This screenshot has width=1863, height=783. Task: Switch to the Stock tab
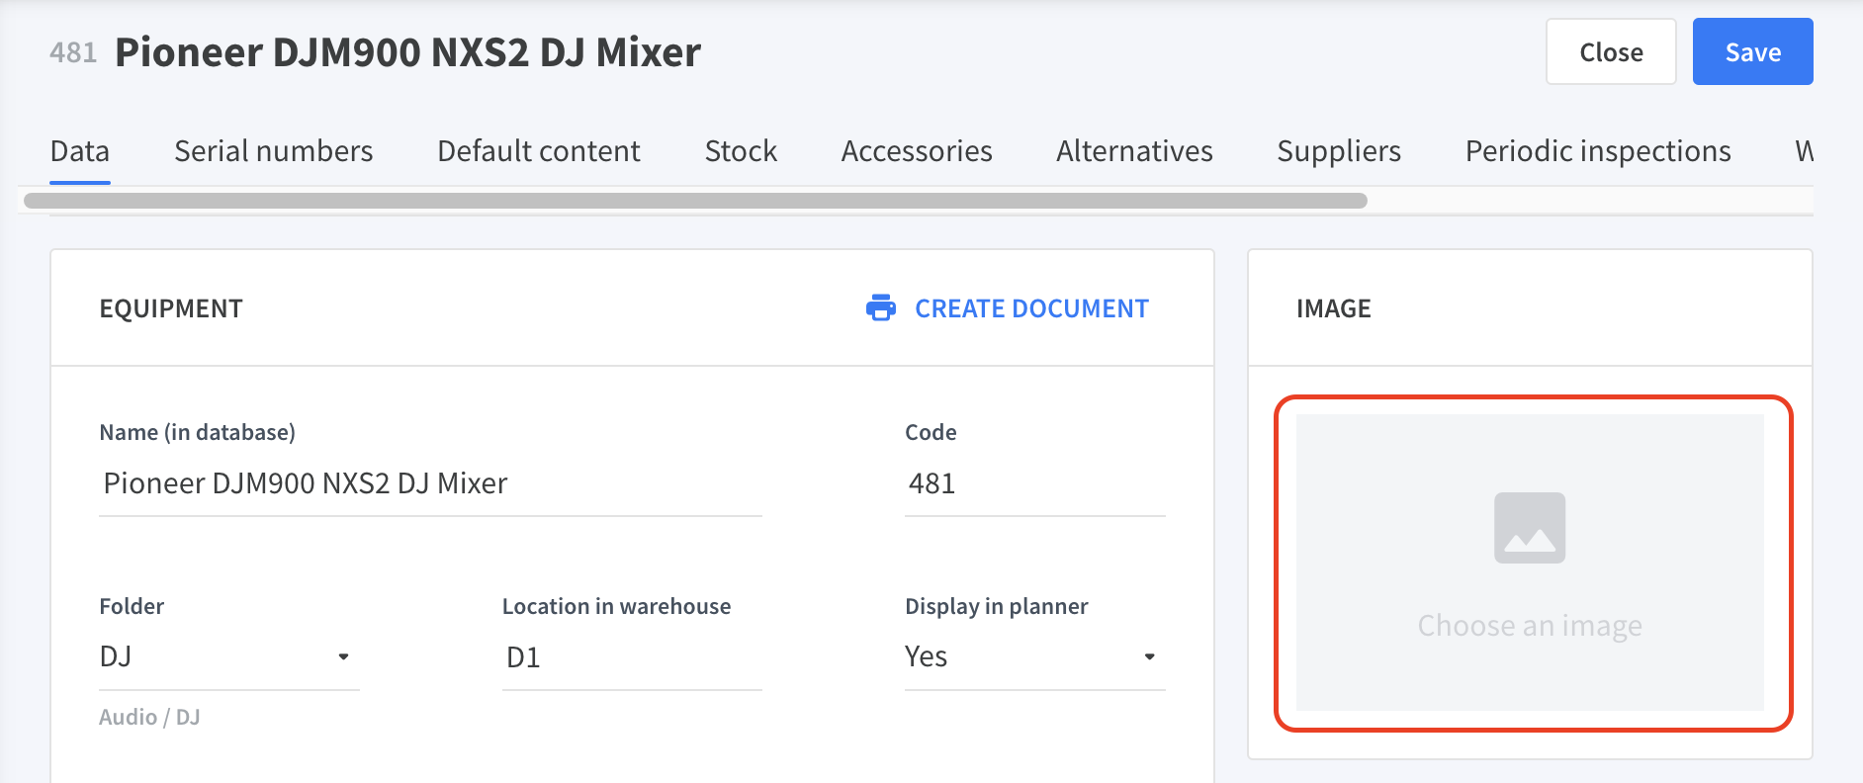pyautogui.click(x=741, y=151)
